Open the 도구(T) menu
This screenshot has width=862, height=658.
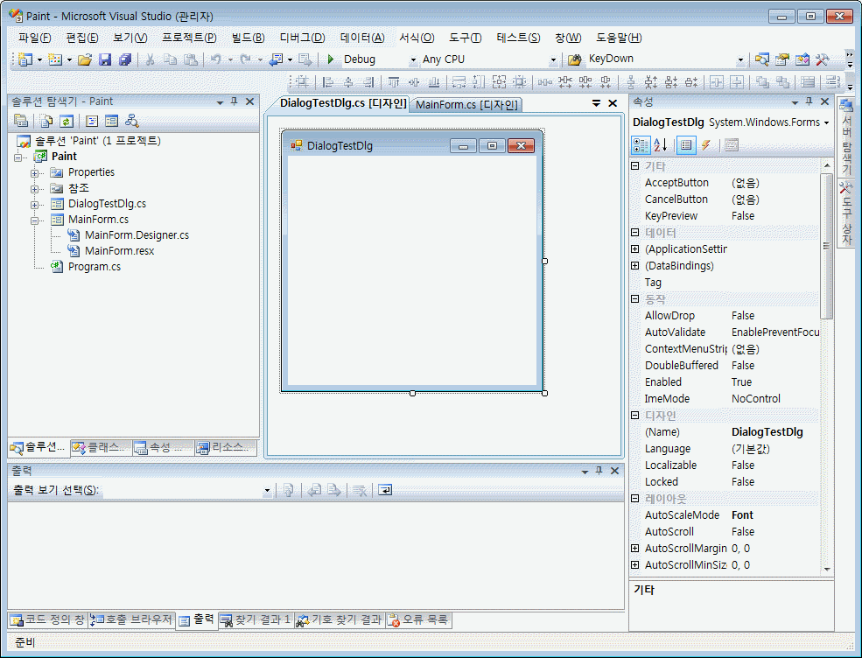pyautogui.click(x=465, y=38)
